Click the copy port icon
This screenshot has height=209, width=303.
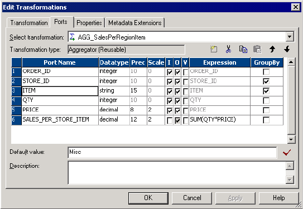point(243,50)
